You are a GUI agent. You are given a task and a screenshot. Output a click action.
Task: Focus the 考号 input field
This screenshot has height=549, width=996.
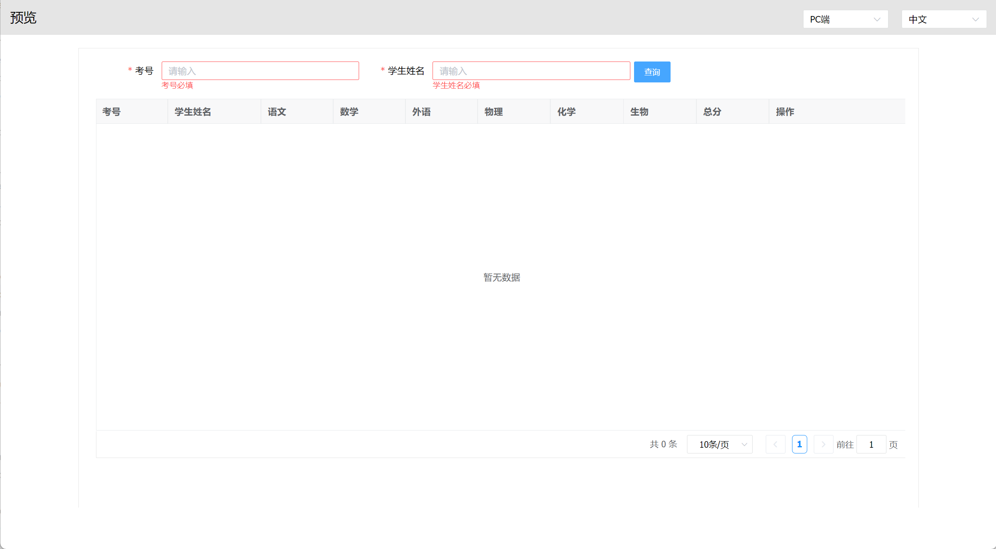pyautogui.click(x=260, y=71)
